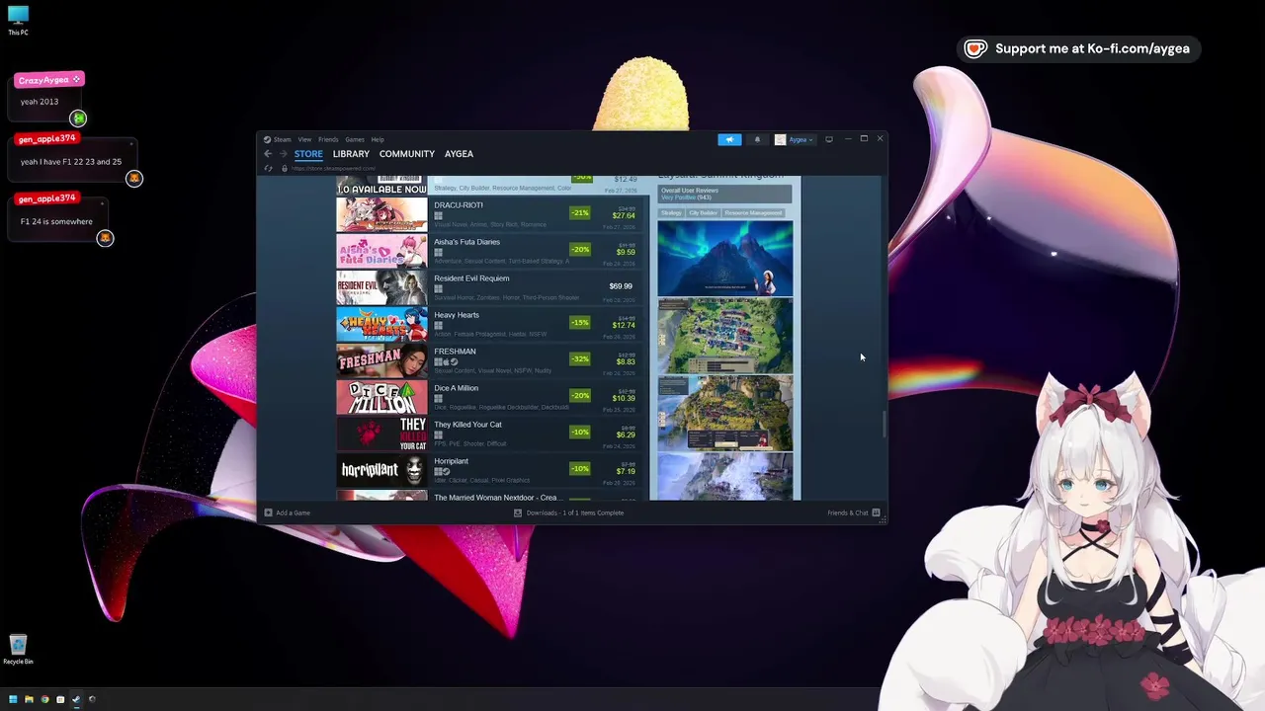Screen dimensions: 1265x711
Task: Open the Dice A Million listing
Action: (491, 395)
